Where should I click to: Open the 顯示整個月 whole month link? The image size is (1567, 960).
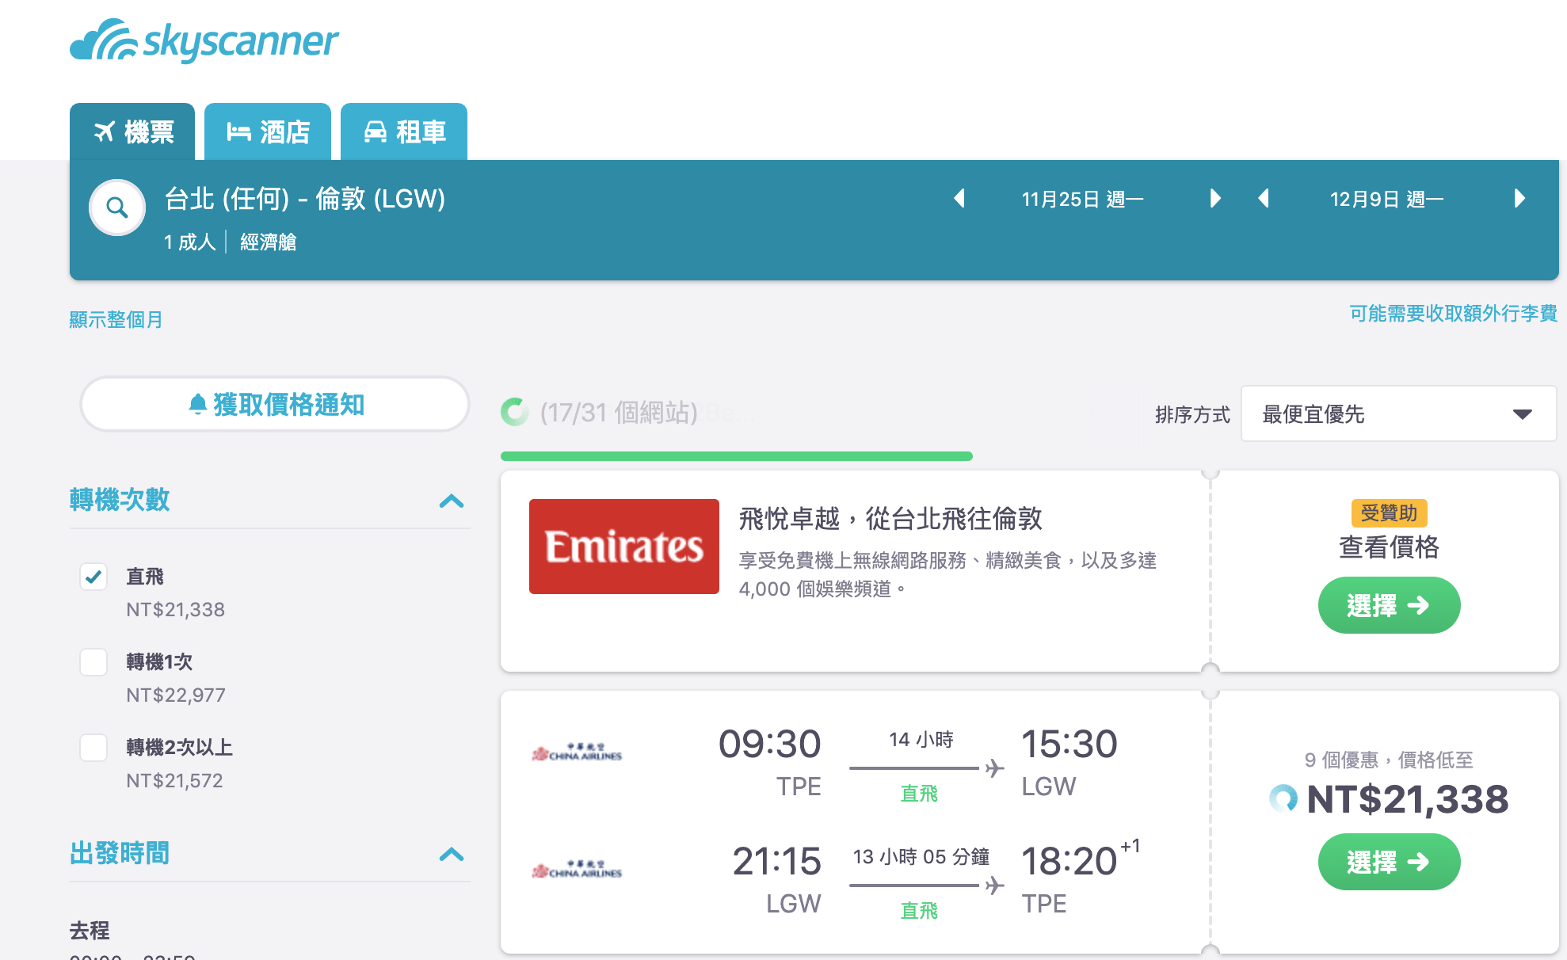coord(116,319)
